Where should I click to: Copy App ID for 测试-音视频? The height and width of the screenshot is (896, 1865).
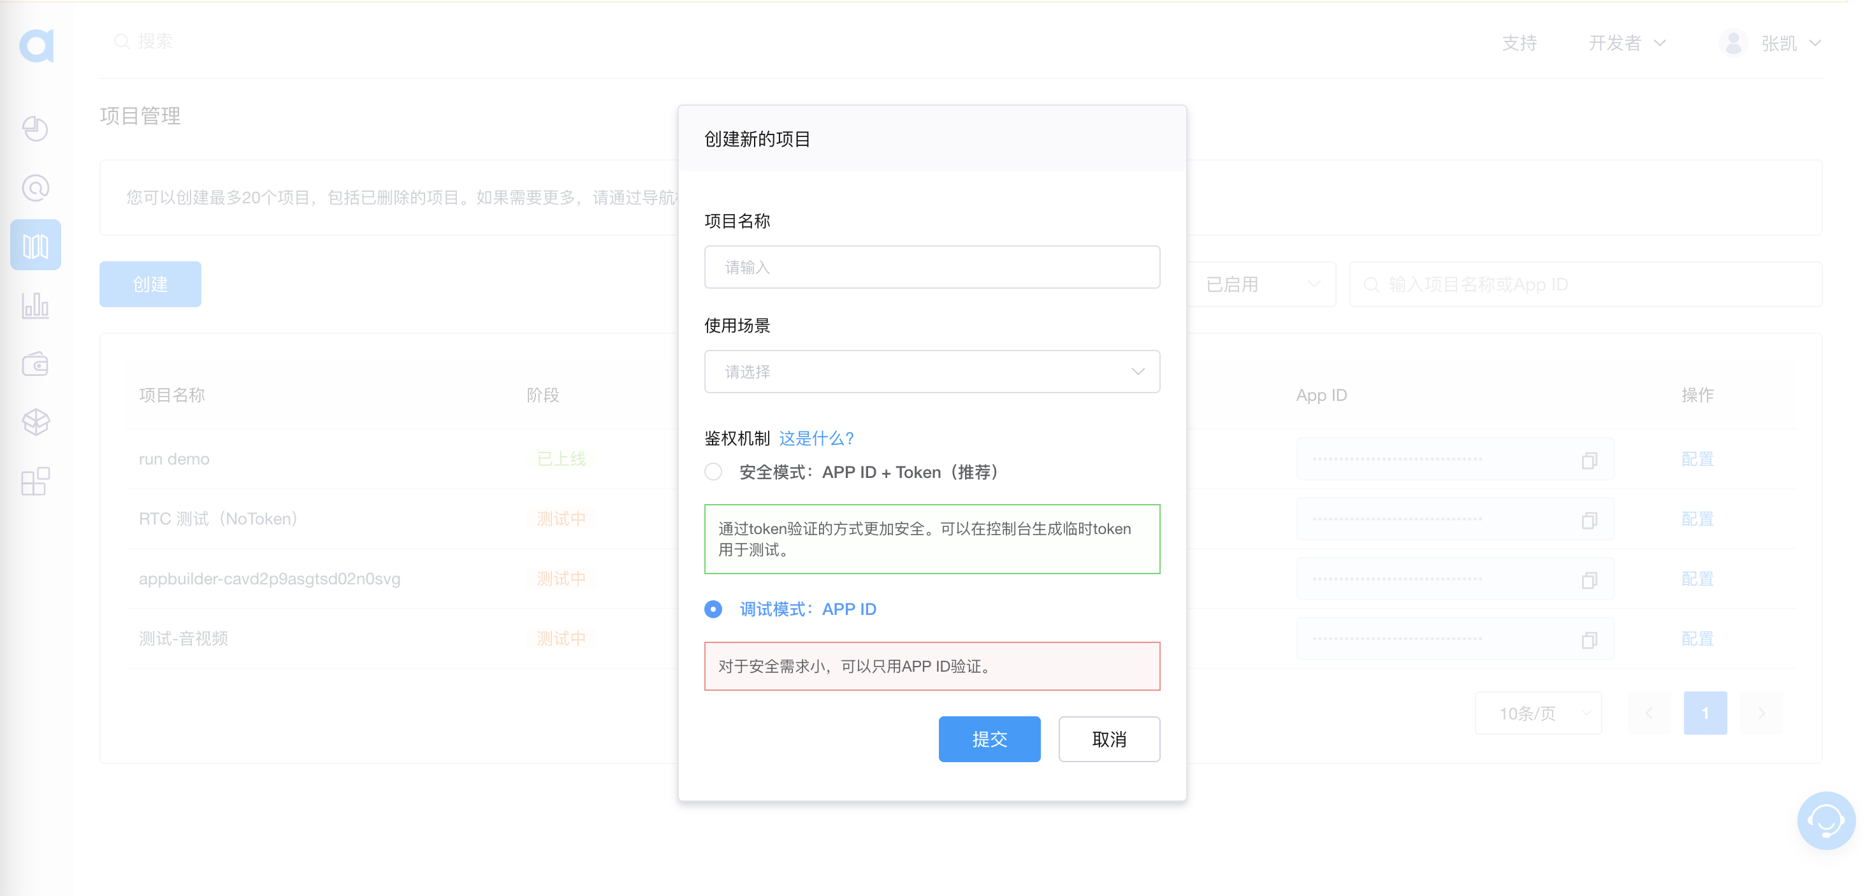click(1589, 640)
